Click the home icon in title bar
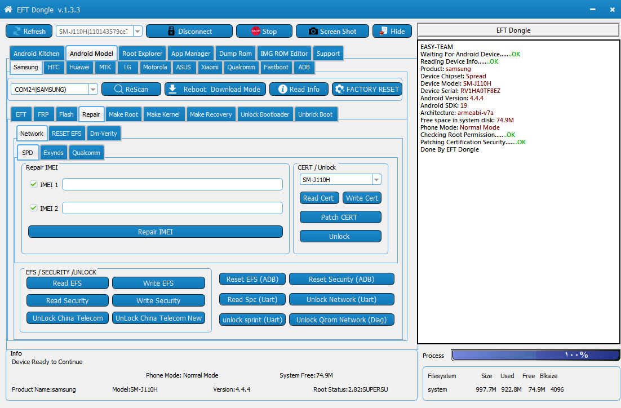 pos(8,9)
